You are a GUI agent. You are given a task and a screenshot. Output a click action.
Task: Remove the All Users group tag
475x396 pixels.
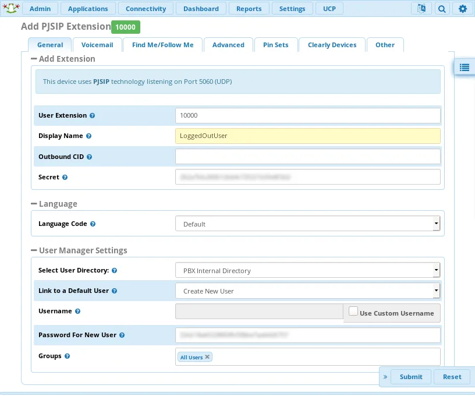(207, 357)
